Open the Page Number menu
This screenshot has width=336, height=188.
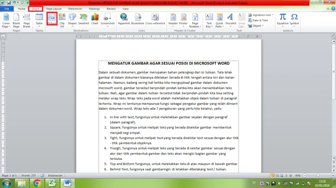[195, 20]
